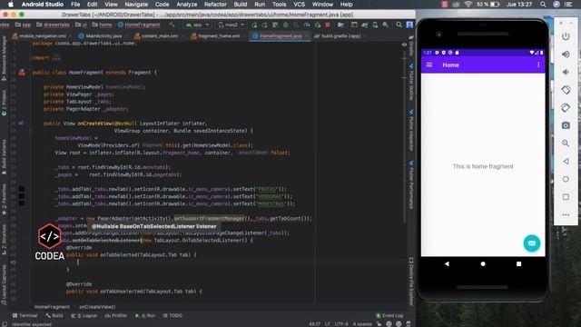Open the app run configuration dropdown
The height and width of the screenshot is (327, 581).
click(x=198, y=25)
